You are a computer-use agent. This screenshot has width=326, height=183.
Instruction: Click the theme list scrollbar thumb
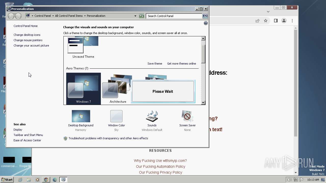click(203, 54)
